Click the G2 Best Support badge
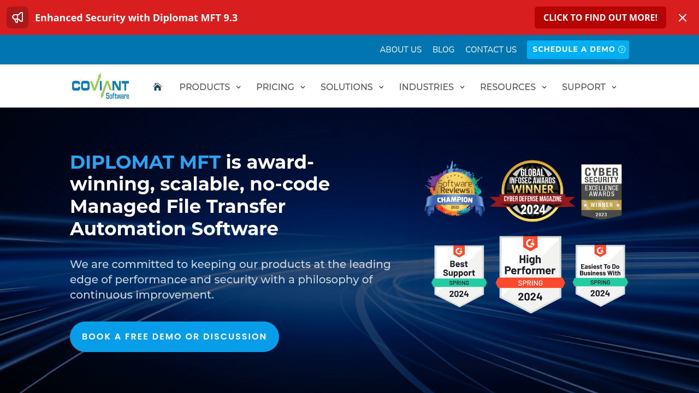Viewport: 699px width, 393px height. point(459,276)
